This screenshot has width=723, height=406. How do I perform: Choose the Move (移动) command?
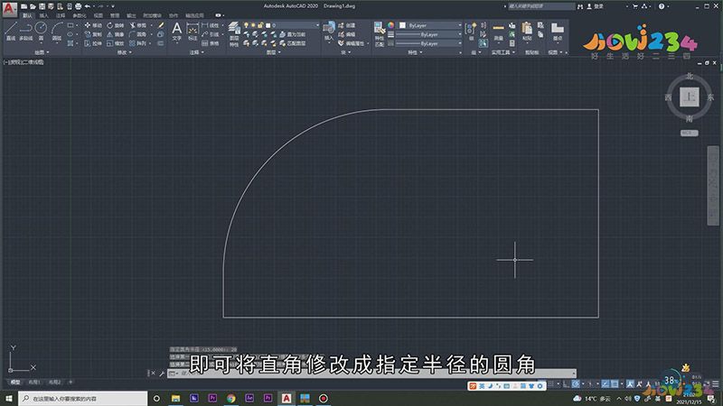93,25
